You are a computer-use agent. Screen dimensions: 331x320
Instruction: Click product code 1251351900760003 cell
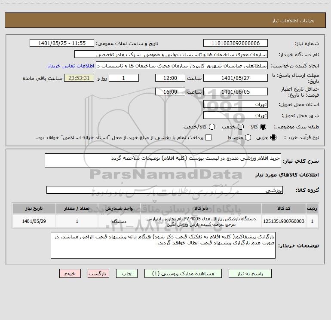coord(284,221)
